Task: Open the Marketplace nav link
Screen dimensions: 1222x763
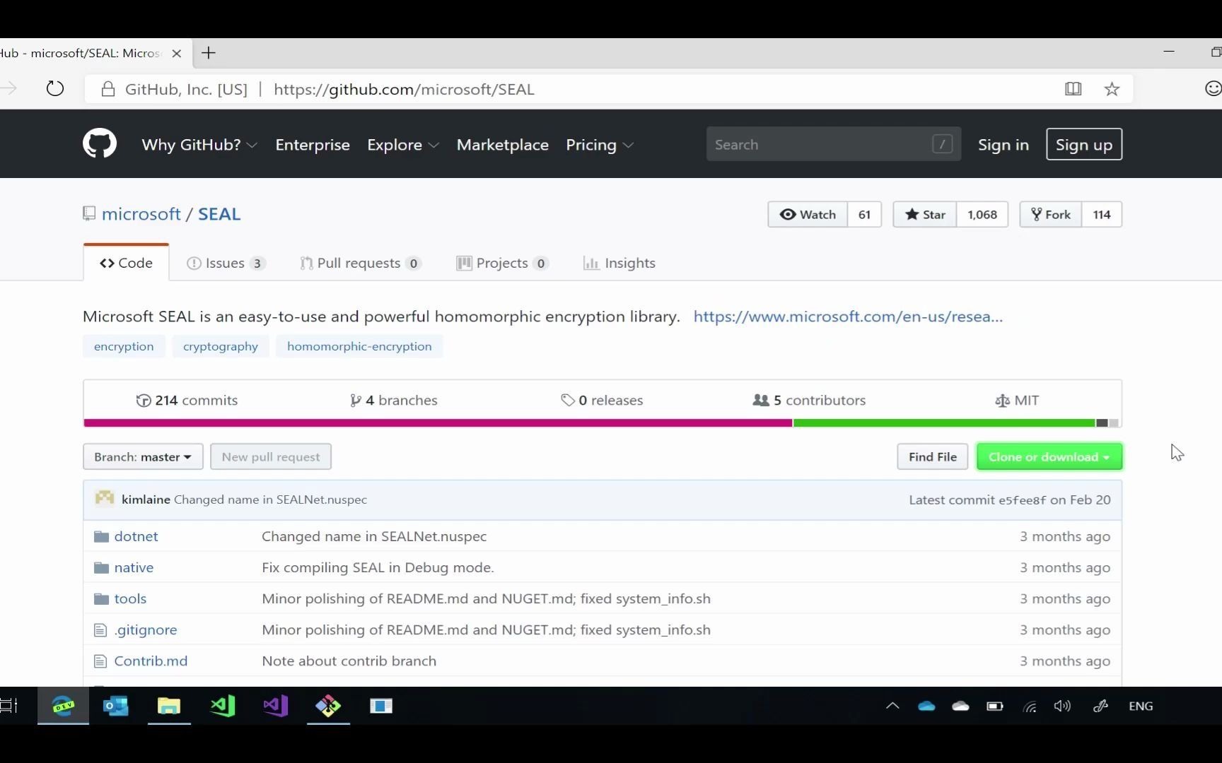Action: pos(503,145)
